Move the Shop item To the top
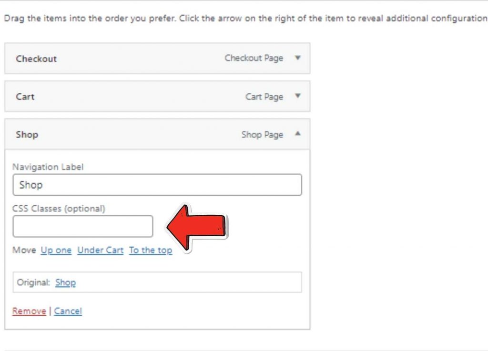The height and width of the screenshot is (351, 488). coord(151,250)
